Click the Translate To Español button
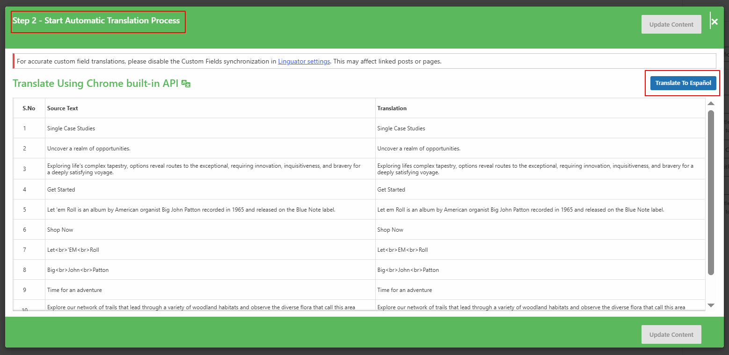Image resolution: width=729 pixels, height=355 pixels. (683, 83)
